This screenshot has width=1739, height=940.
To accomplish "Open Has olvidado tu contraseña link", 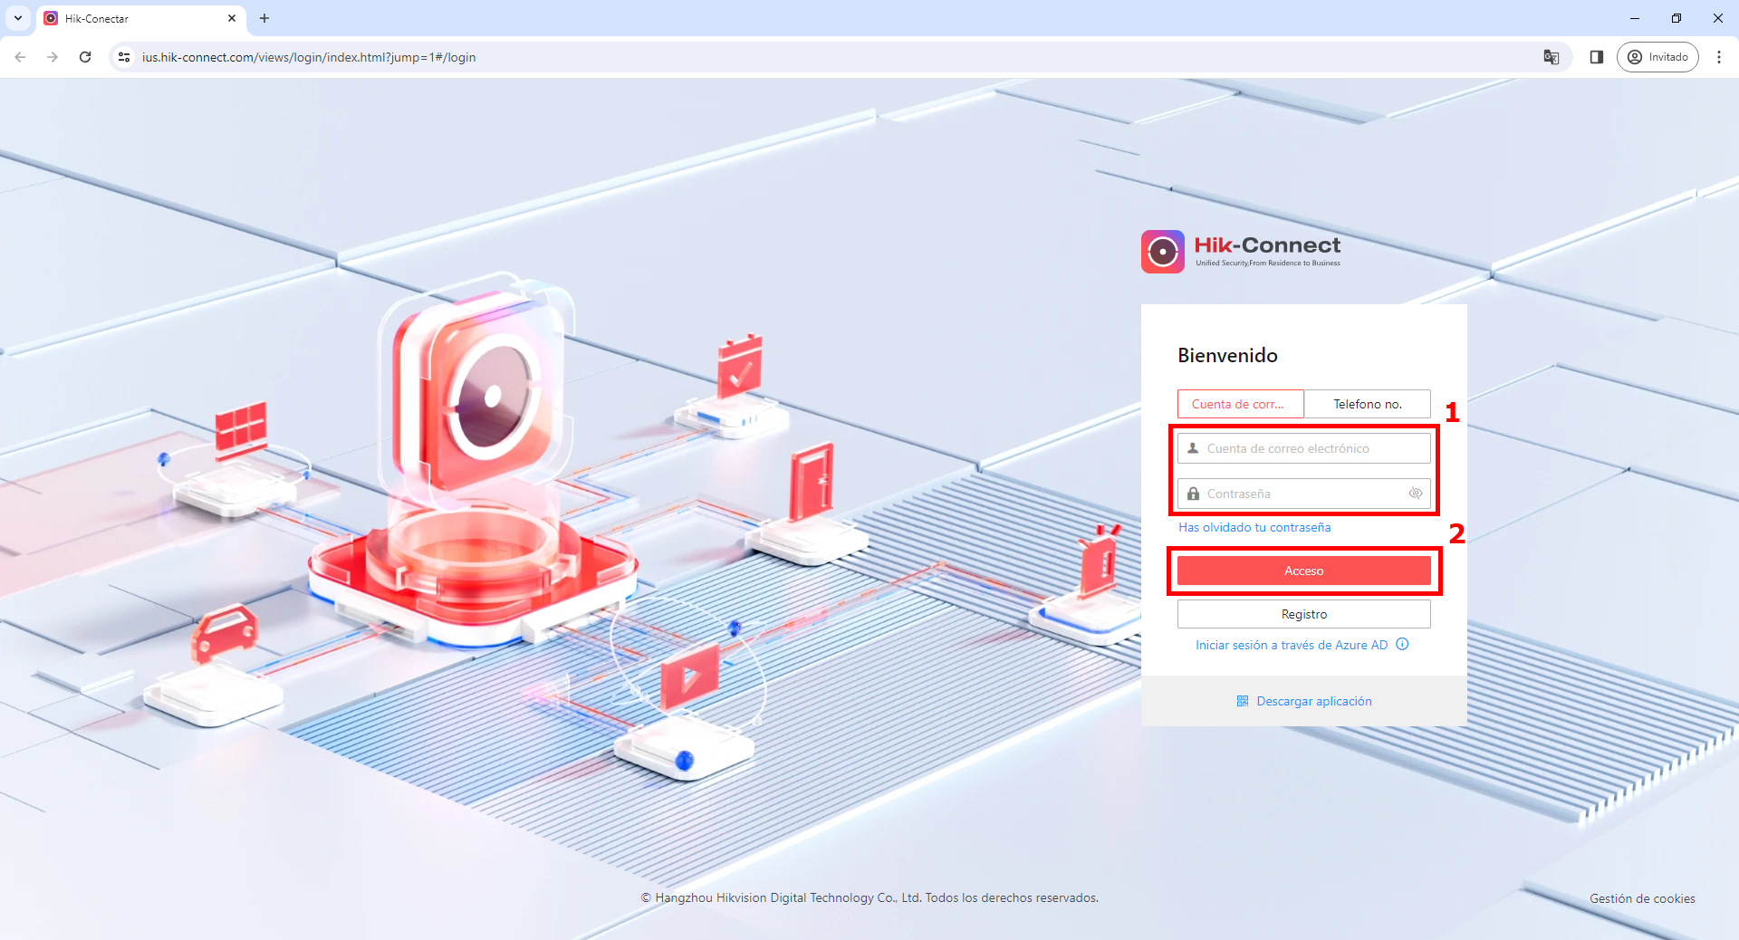I will [1254, 527].
